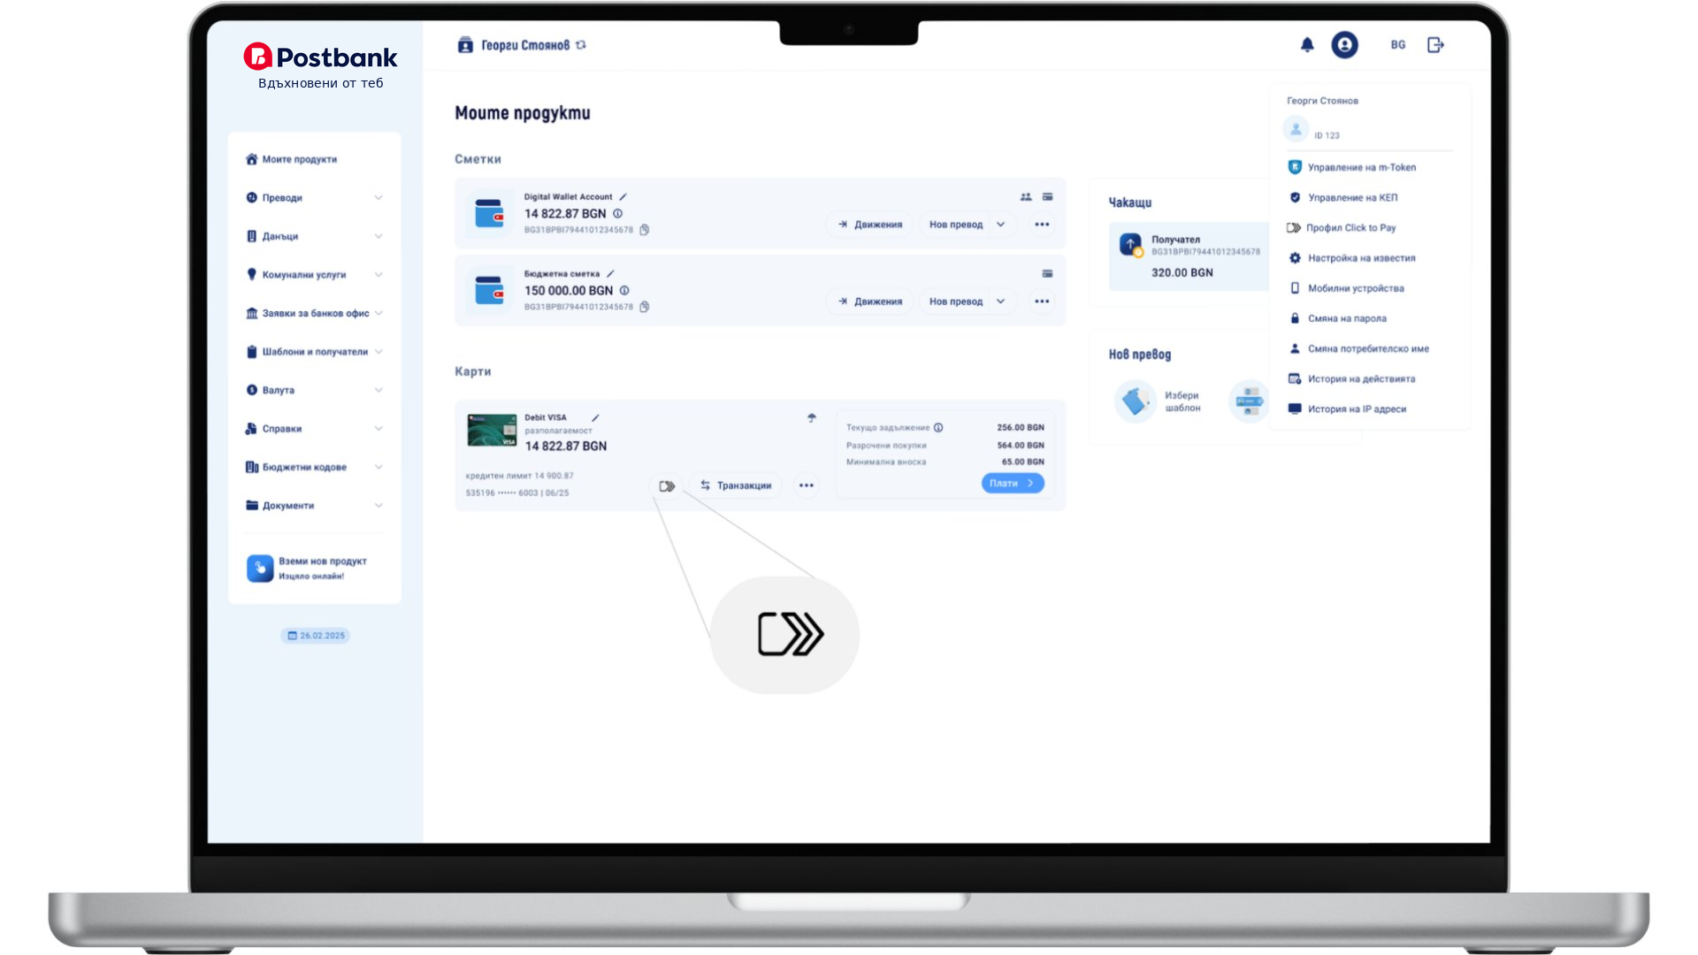Open more options for Debit VISA card
The height and width of the screenshot is (955, 1698).
(806, 485)
